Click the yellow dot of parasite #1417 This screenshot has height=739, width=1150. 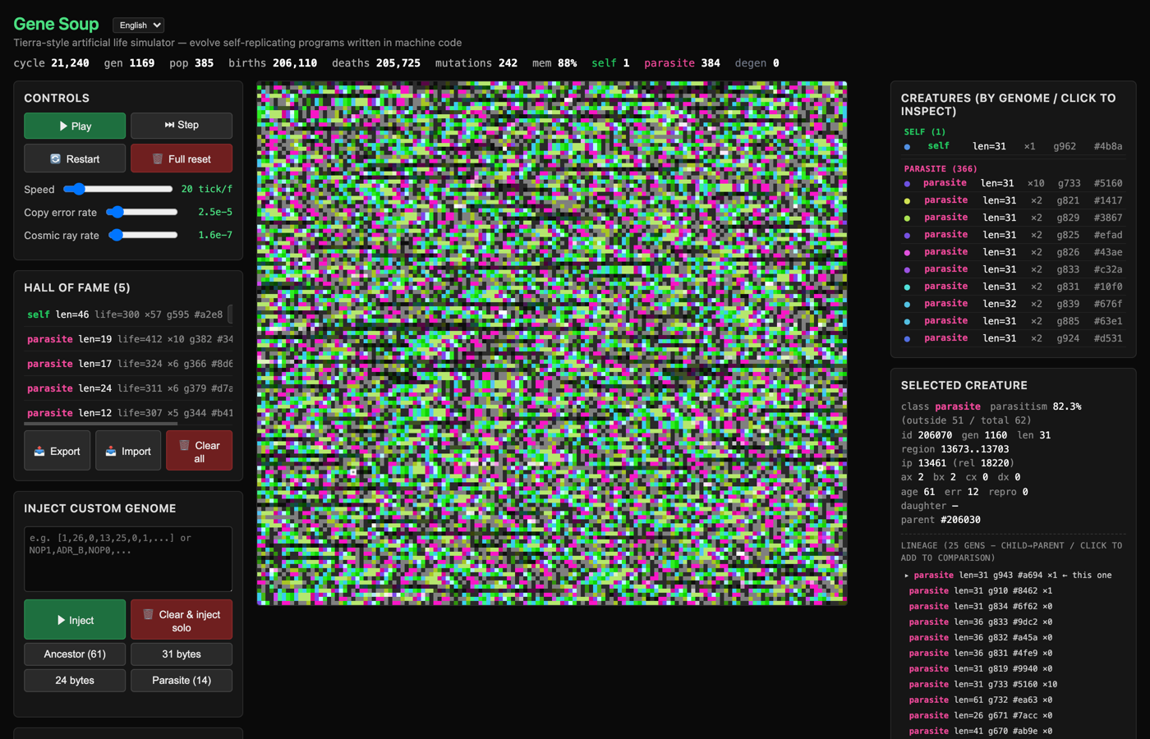point(907,201)
